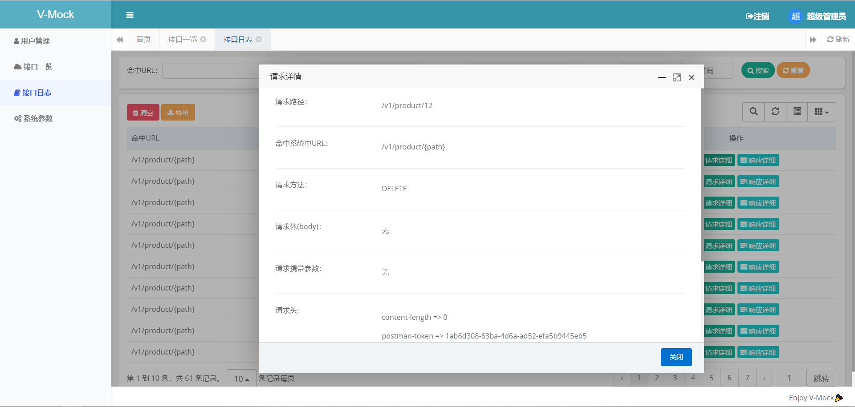Toggle table search via magnifier icon

(753, 112)
